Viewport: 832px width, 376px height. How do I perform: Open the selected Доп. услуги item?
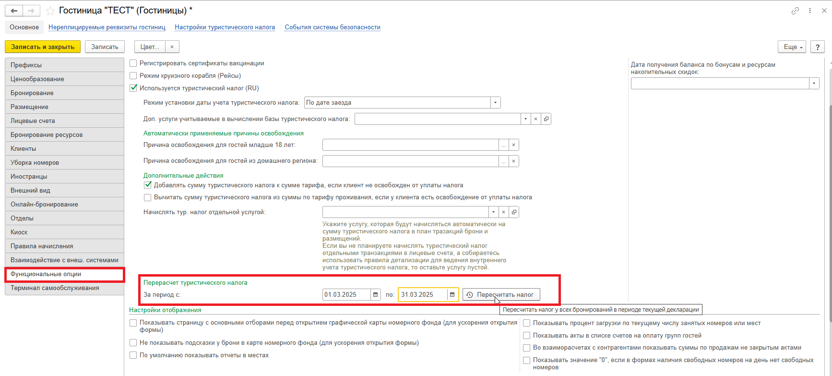point(546,119)
